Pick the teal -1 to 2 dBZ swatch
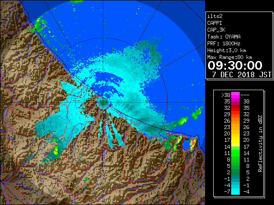The height and width of the screenshot is (205, 274). point(235,179)
